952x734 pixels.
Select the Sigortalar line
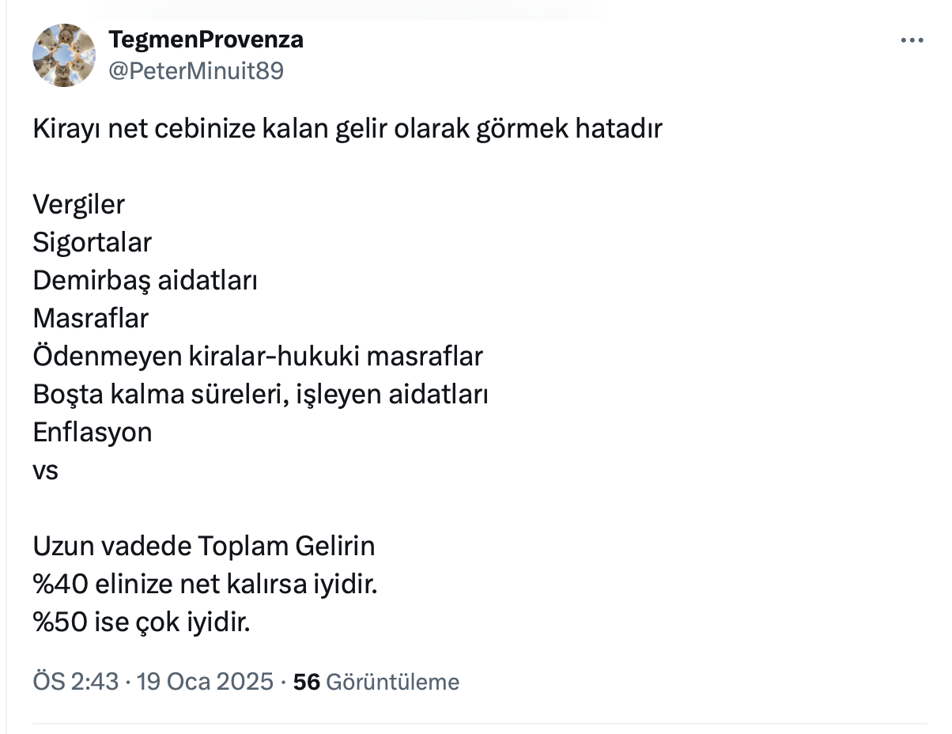point(92,242)
